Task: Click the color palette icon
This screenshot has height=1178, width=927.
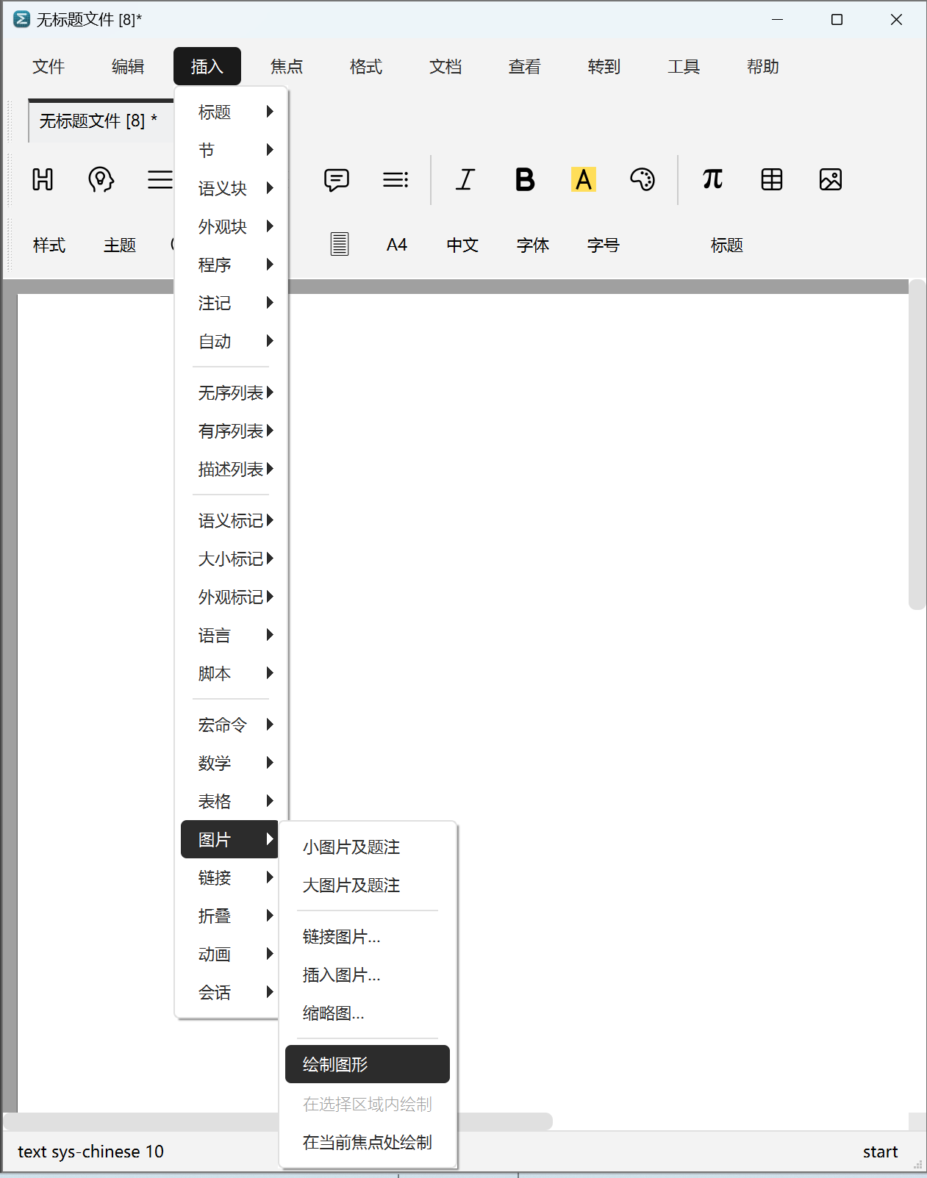Action: [642, 179]
